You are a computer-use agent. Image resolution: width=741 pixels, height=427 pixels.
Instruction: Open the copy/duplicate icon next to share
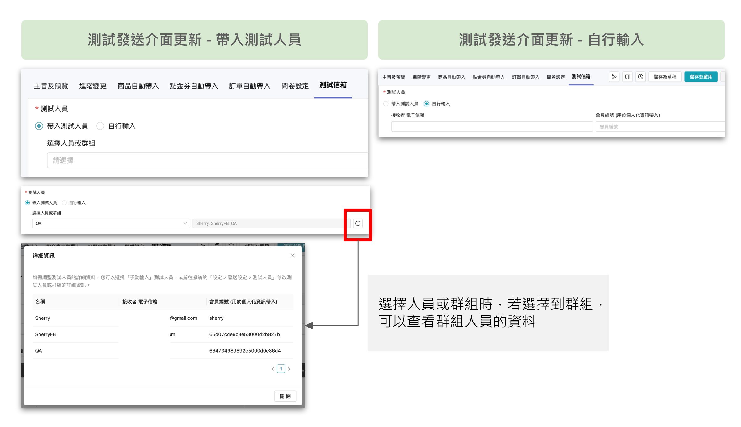pyautogui.click(x=627, y=77)
